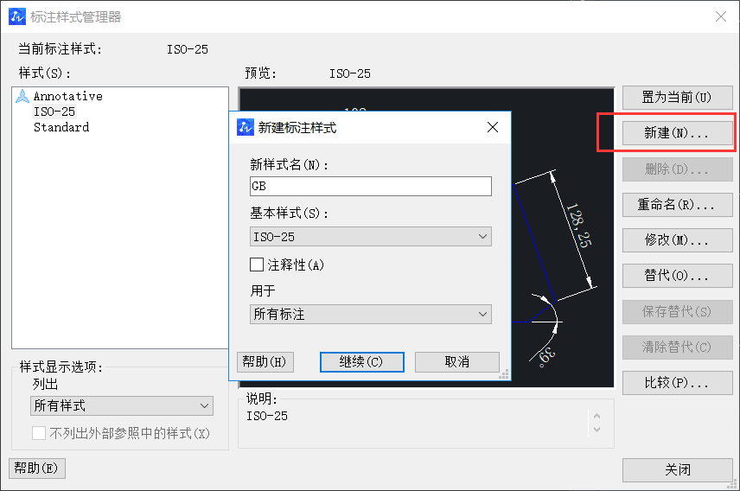
Task: Click the 继续(C) button
Action: coord(363,362)
